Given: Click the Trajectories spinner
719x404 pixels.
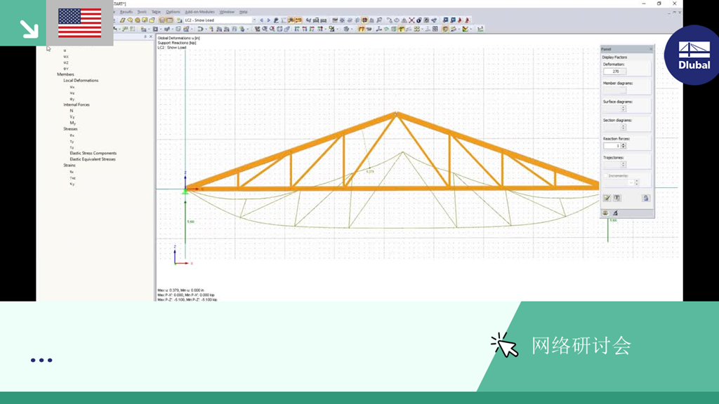Looking at the screenshot, I should [624, 164].
